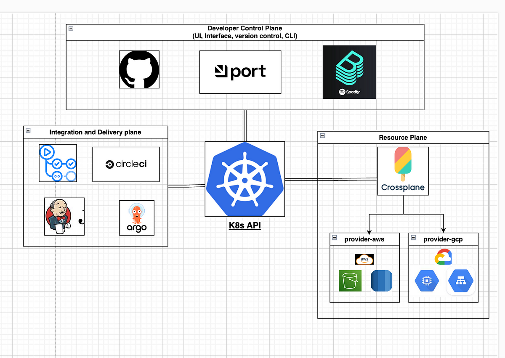Select the CircleCI logo box

pyautogui.click(x=126, y=164)
